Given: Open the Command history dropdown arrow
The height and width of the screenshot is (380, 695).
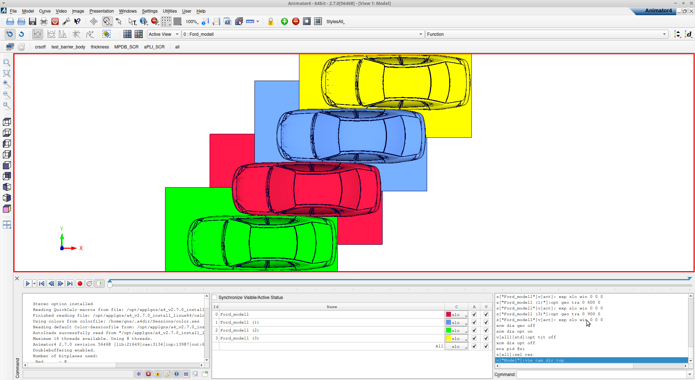Looking at the screenshot, I should tap(690, 375).
